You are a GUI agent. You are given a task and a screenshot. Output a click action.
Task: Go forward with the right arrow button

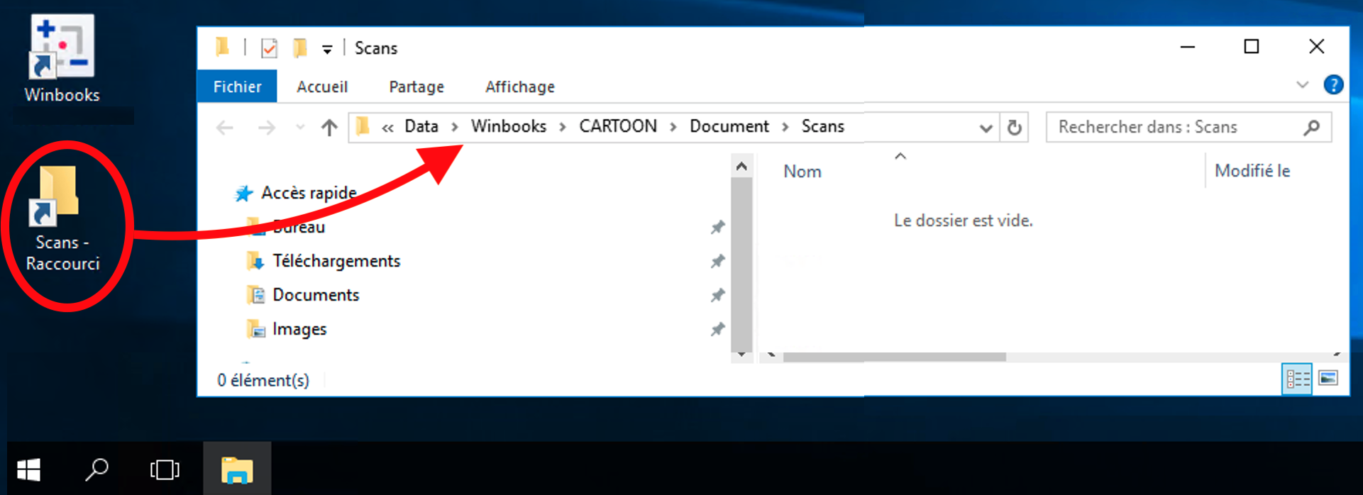tap(267, 128)
